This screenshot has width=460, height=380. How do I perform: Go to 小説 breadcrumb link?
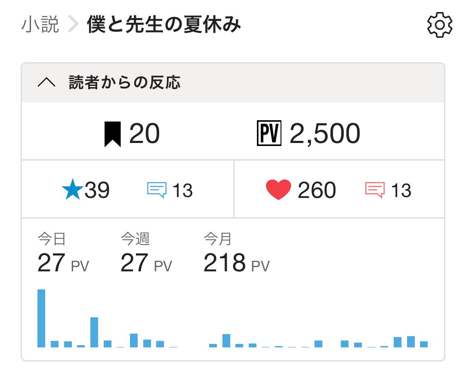40,25
